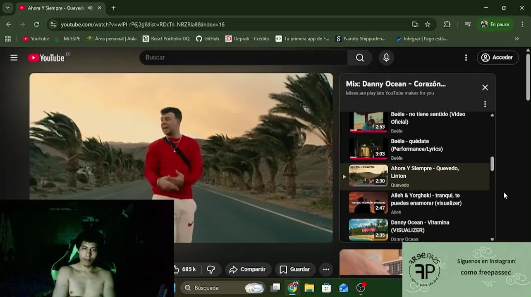531x297 pixels.
Task: Open the Área personal | Aula bookmark
Action: click(112, 38)
